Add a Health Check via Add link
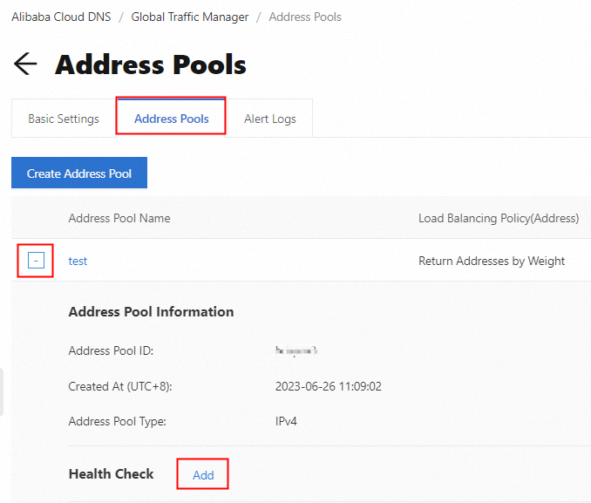The height and width of the screenshot is (503, 591). pos(203,475)
